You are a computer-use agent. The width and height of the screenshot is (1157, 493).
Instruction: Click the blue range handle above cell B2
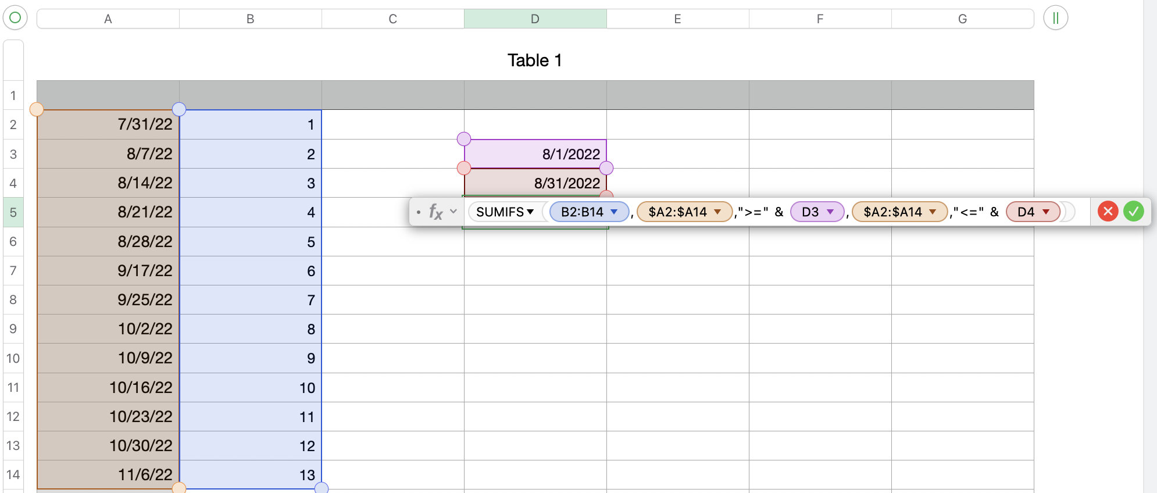pyautogui.click(x=179, y=109)
